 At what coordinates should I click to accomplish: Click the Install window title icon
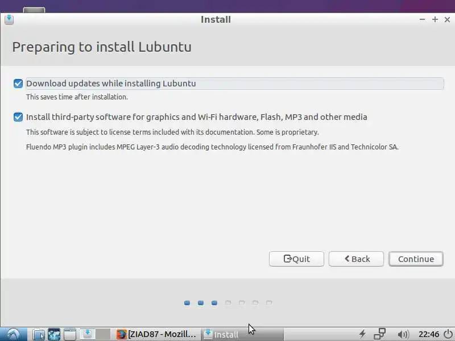(x=9, y=20)
